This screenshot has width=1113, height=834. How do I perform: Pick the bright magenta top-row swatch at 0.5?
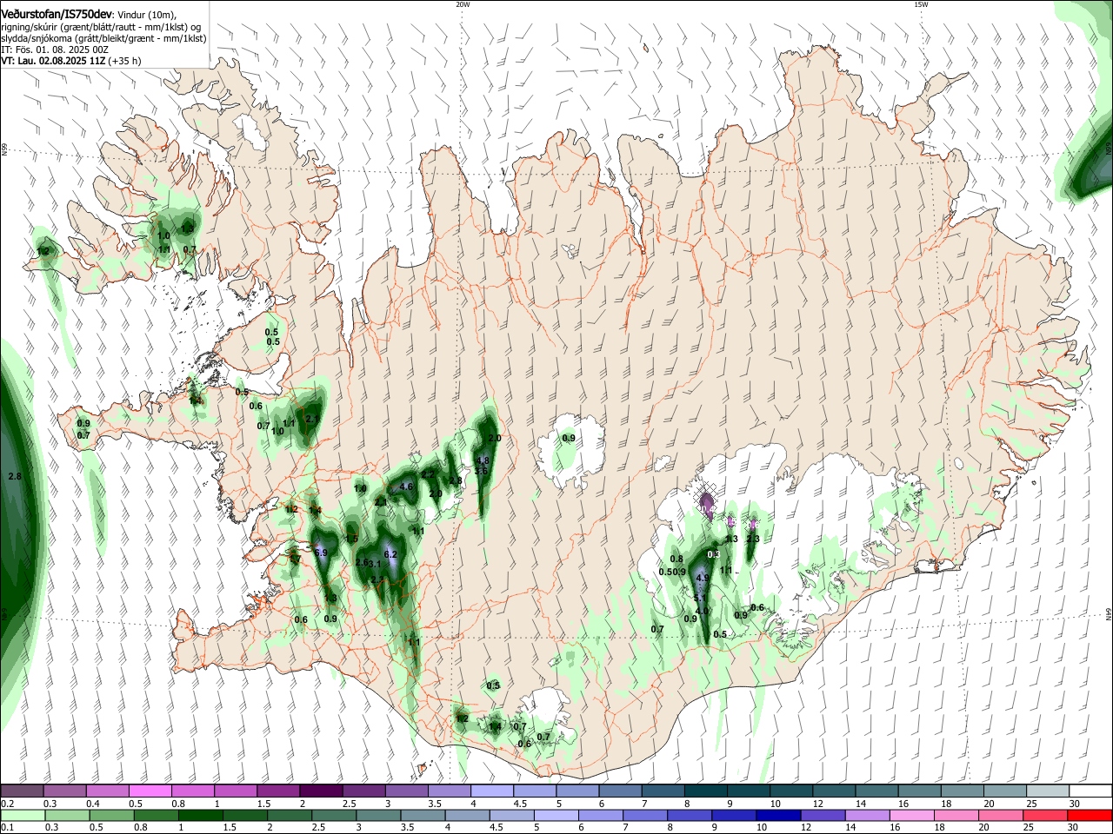coord(150,791)
